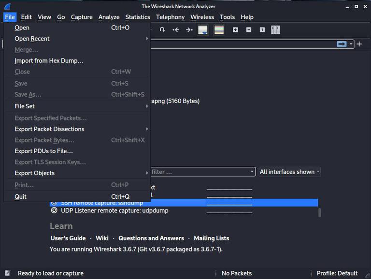Open the Capture menu
This screenshot has width=371, height=279.
tap(82, 17)
